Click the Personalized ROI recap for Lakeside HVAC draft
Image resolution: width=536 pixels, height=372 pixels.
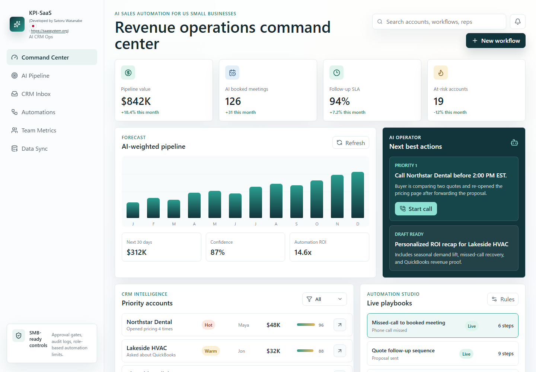pos(454,248)
